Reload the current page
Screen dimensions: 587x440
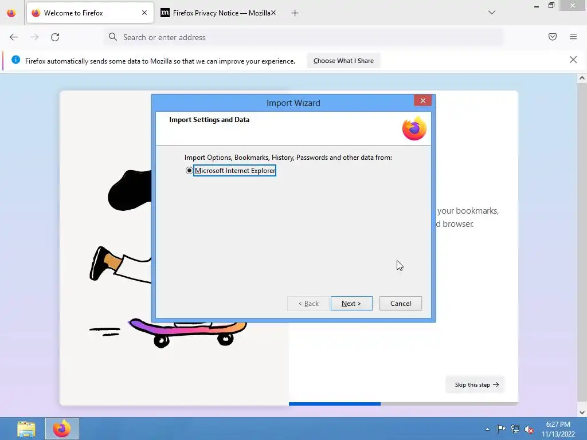click(x=55, y=37)
